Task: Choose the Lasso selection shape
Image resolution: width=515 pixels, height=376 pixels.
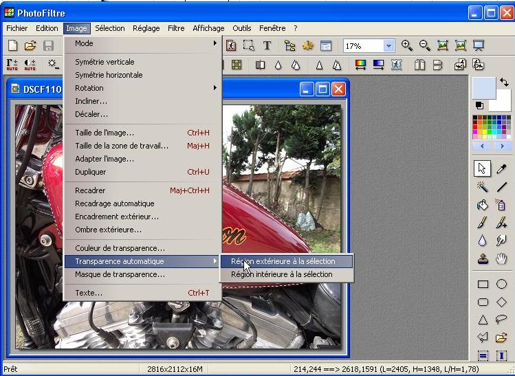Action: pos(501,318)
